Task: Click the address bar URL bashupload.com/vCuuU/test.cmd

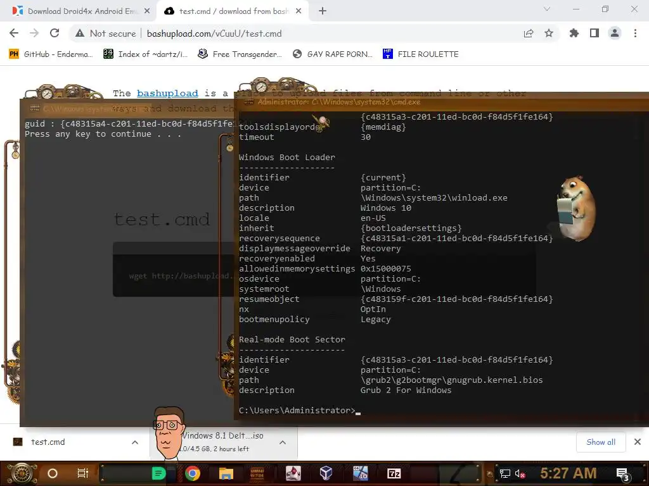Action: [214, 34]
